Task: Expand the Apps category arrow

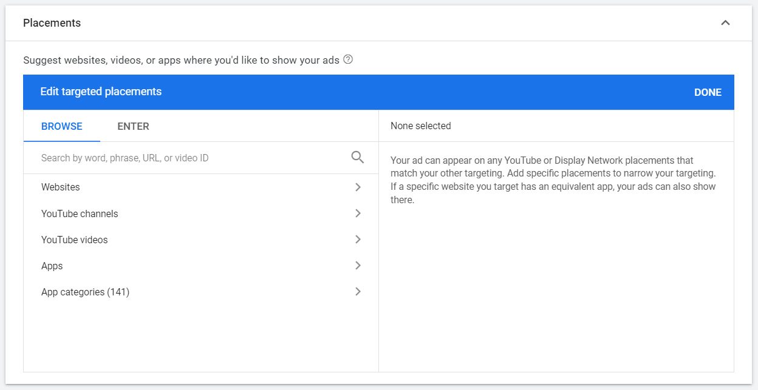Action: point(358,266)
